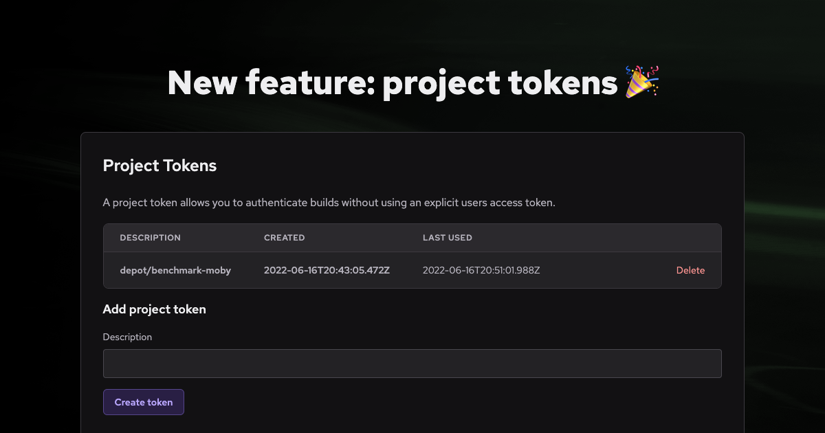Select the last used timestamp 2022-06-16T20:51:01.988Z
The image size is (825, 433).
click(481, 270)
